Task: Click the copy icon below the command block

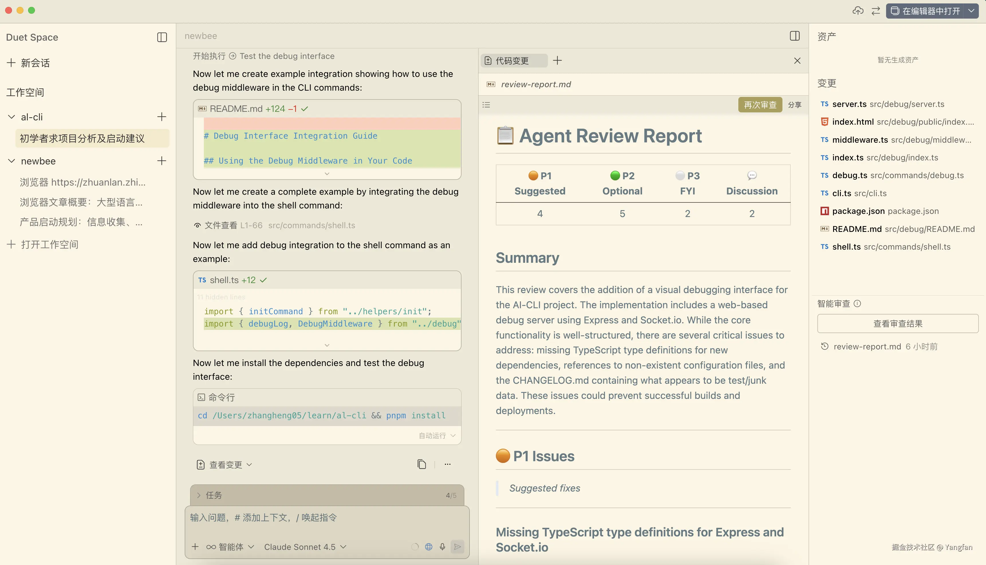Action: (x=421, y=464)
